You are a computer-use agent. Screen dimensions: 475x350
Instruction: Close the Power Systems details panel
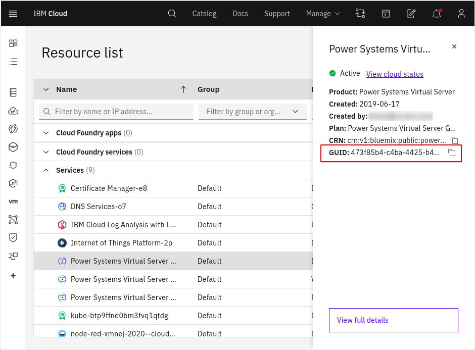(x=454, y=46)
